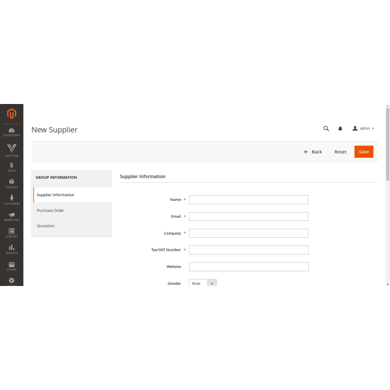Viewport: 390px width, 390px height.
Task: Click the Email input field
Action: point(248,216)
